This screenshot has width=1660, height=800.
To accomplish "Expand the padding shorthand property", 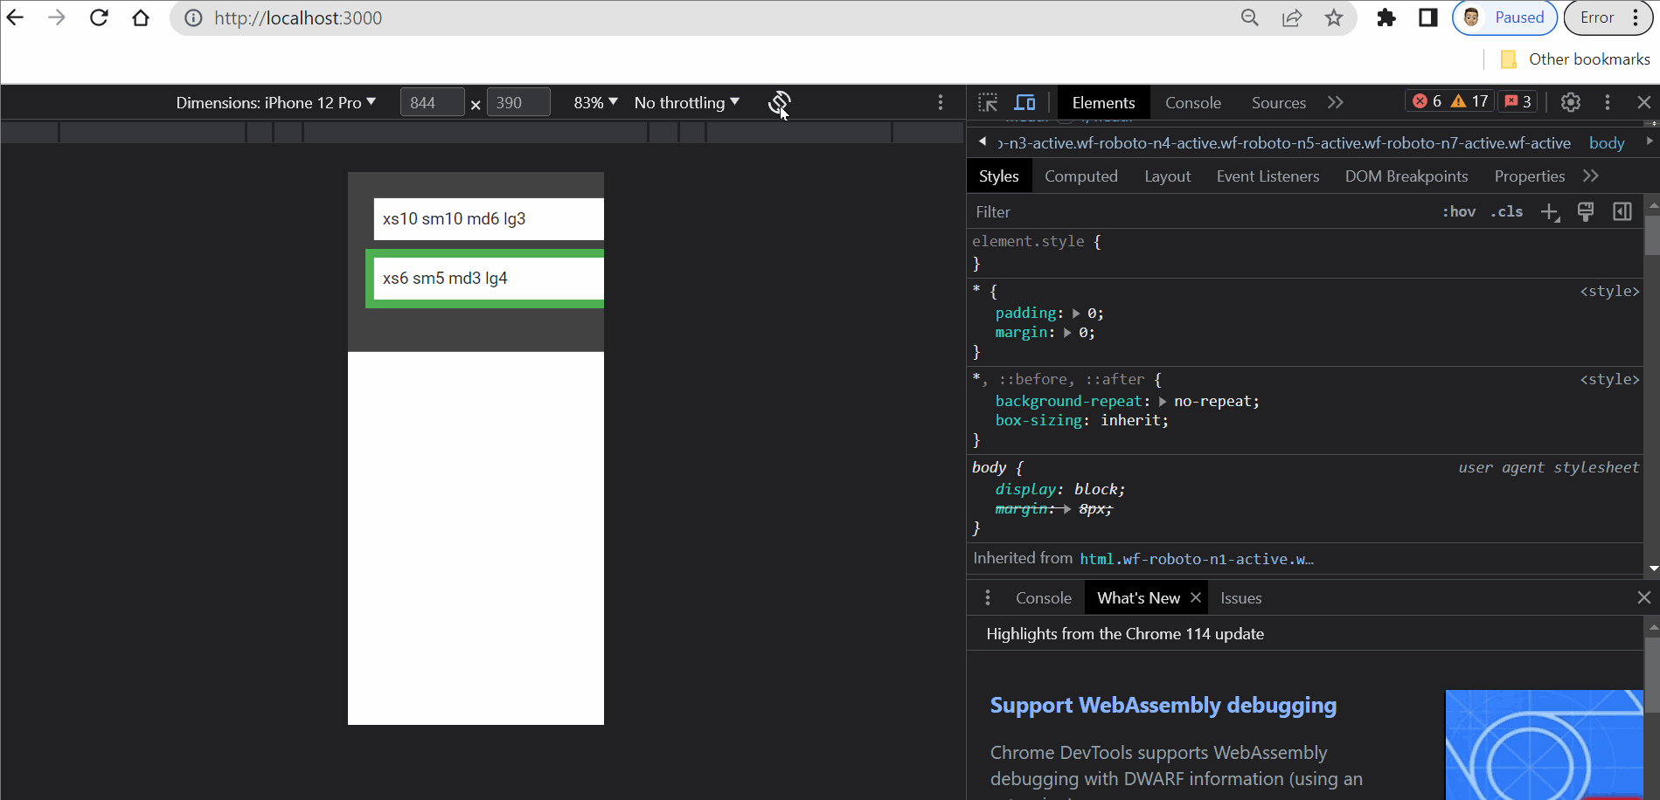I will [x=1076, y=314].
